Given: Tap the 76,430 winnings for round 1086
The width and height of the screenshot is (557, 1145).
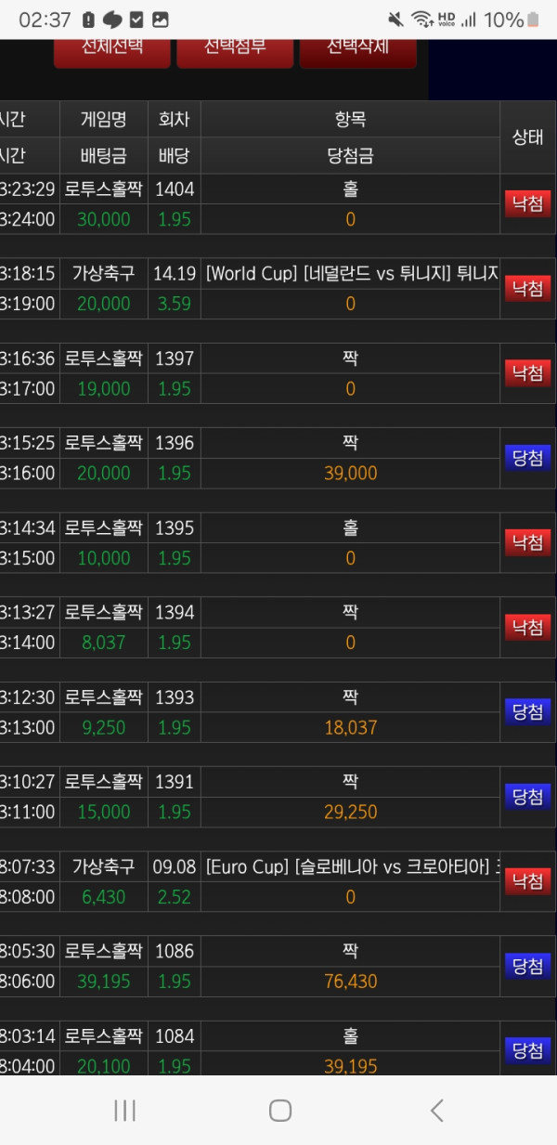Looking at the screenshot, I should point(350,982).
